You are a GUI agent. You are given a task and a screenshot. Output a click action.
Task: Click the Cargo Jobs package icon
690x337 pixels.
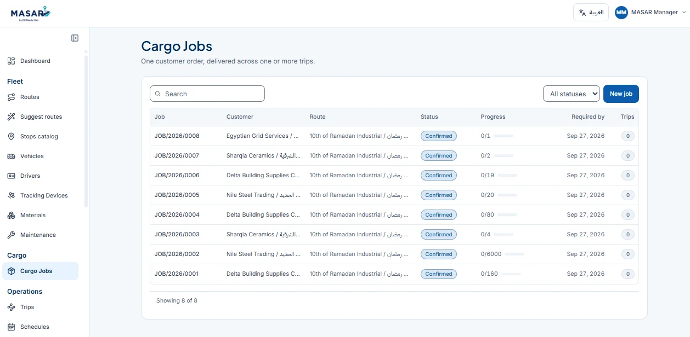11,271
